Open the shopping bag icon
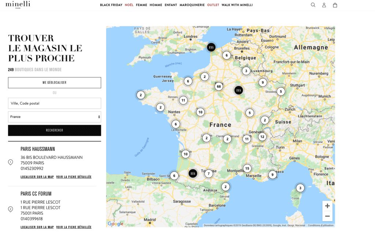The height and width of the screenshot is (235, 375). tap(335, 5)
